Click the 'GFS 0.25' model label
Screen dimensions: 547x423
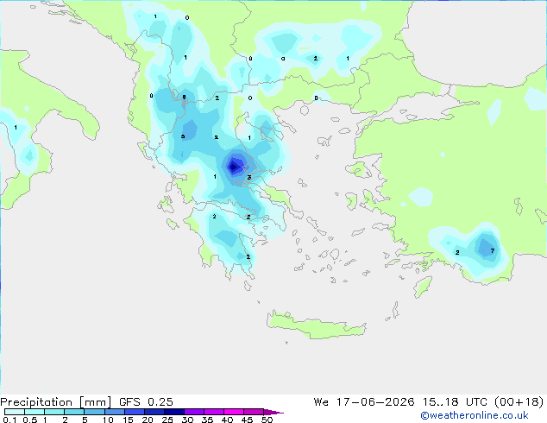click(146, 402)
